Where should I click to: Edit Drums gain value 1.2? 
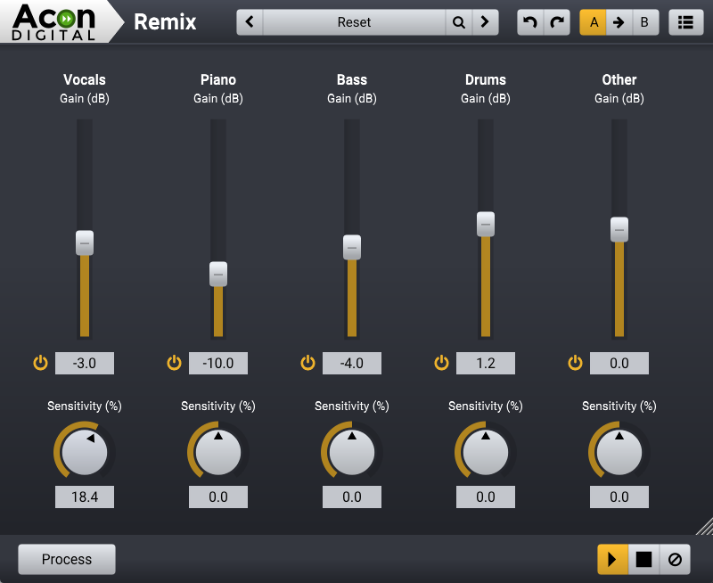click(x=486, y=363)
